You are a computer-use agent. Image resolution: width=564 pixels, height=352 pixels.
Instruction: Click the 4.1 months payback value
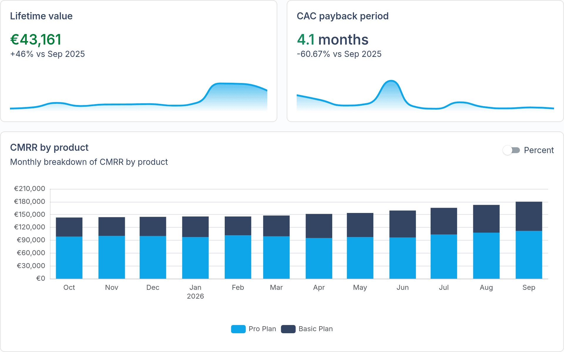tap(333, 40)
